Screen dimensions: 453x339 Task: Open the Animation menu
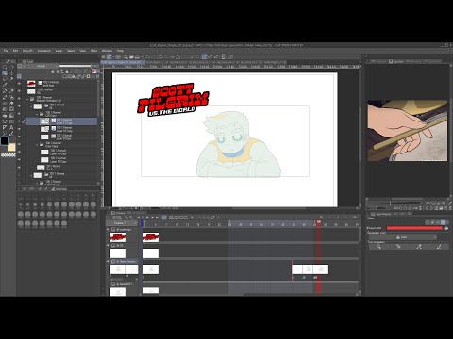(44, 51)
